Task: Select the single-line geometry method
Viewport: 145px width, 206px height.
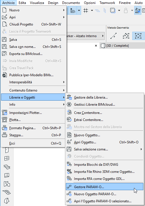Action: [x=113, y=36]
